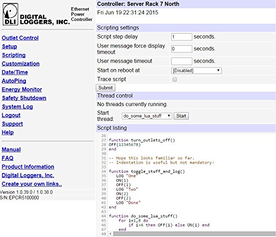Open the Product Information link

[28, 167]
